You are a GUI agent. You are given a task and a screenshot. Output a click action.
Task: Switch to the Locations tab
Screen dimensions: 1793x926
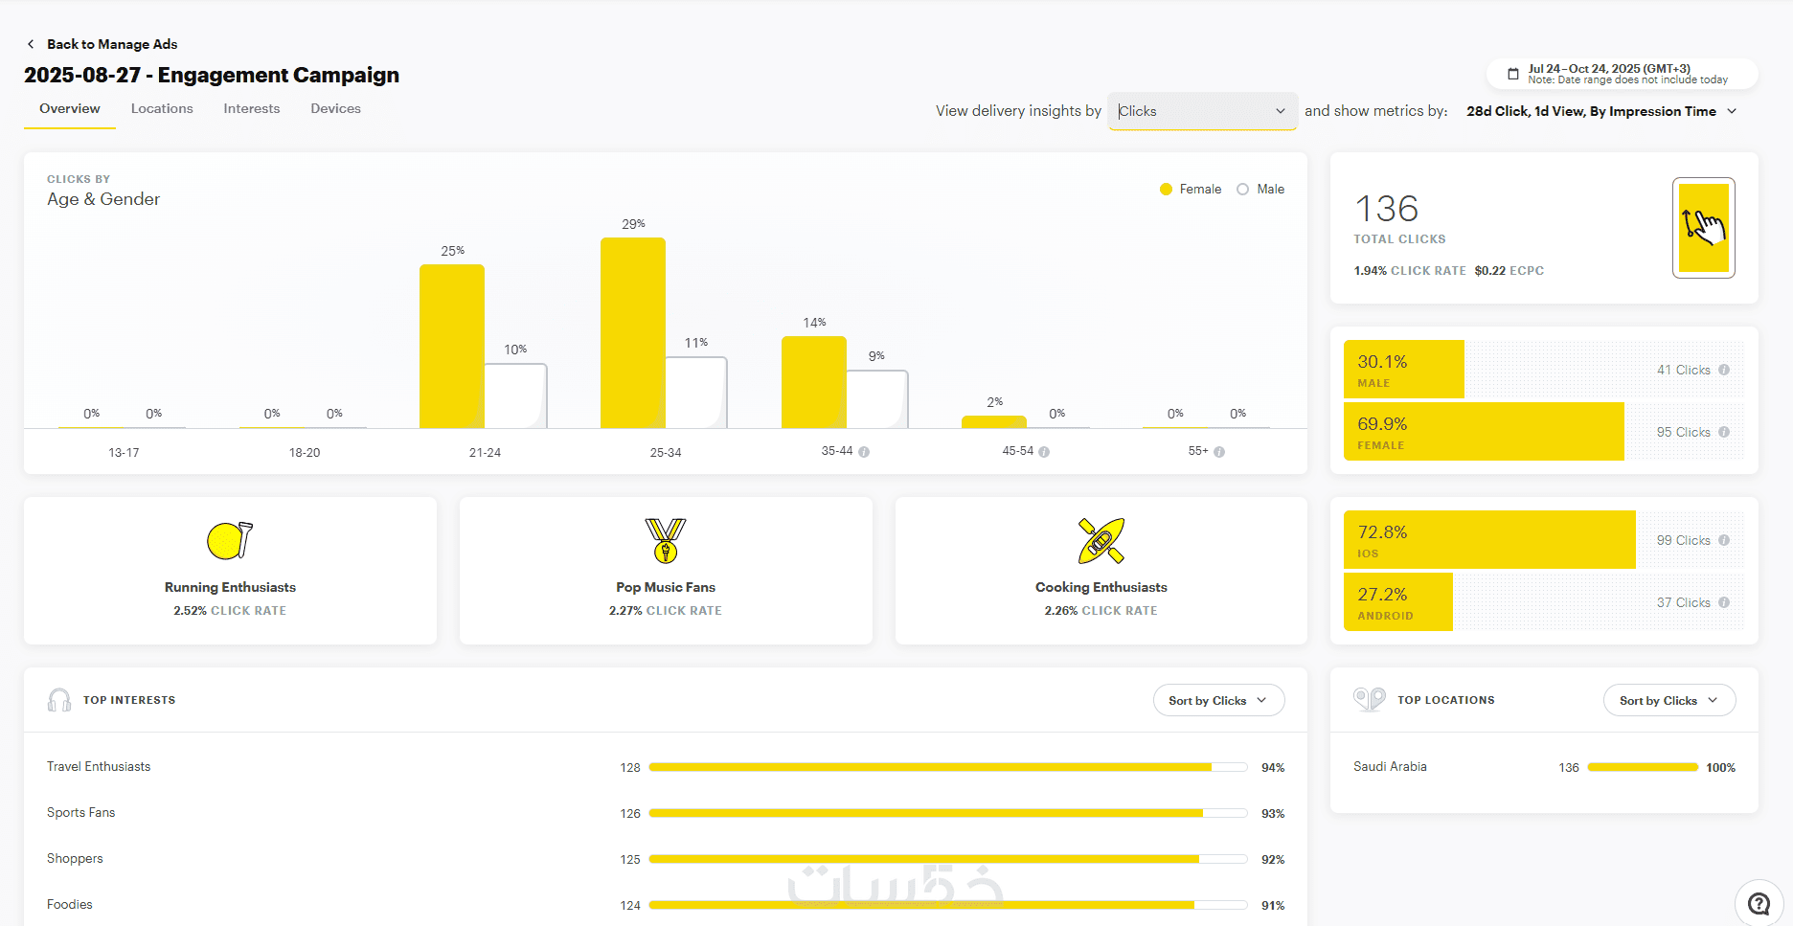point(162,109)
